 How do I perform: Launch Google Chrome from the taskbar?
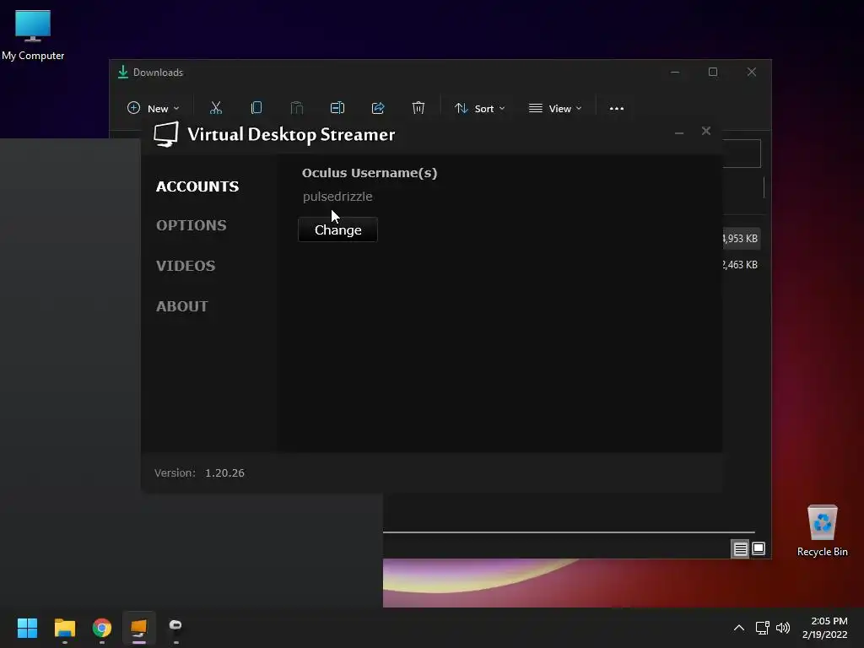[102, 628]
